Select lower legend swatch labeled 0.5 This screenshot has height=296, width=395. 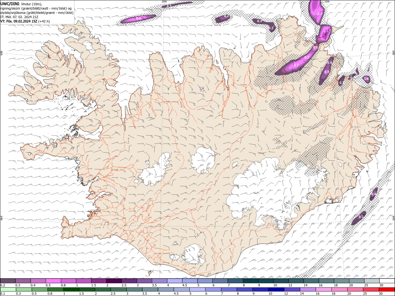point(40,290)
